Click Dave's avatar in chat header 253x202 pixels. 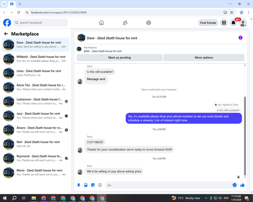coord(81,38)
